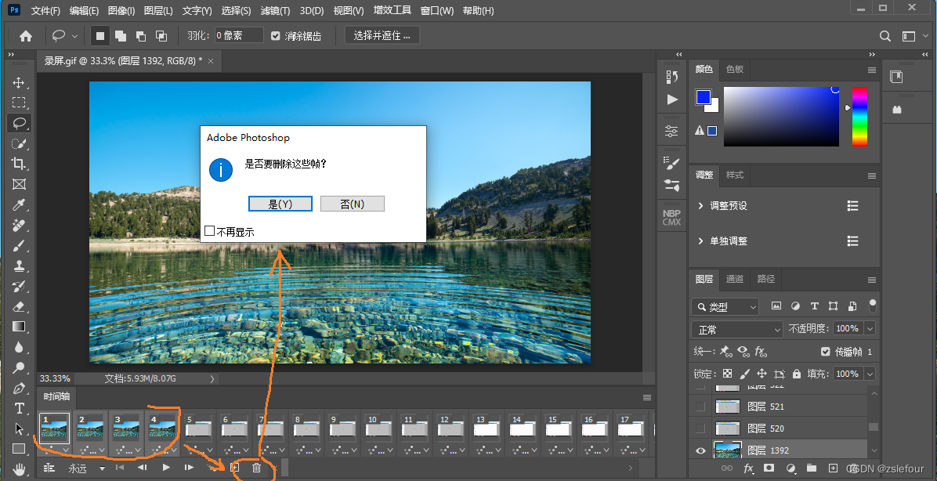
Task: Select the Eyedropper tool
Action: point(19,205)
